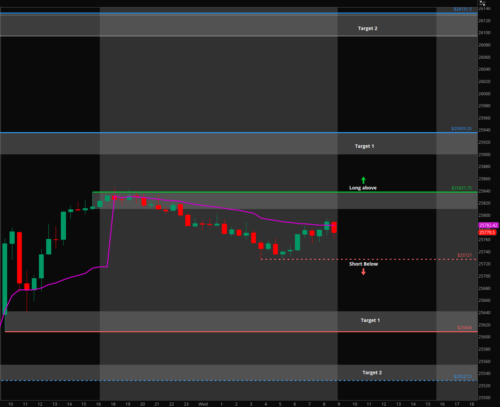
Task: Select the $25527.5 blue price label
Action: (x=462, y=376)
